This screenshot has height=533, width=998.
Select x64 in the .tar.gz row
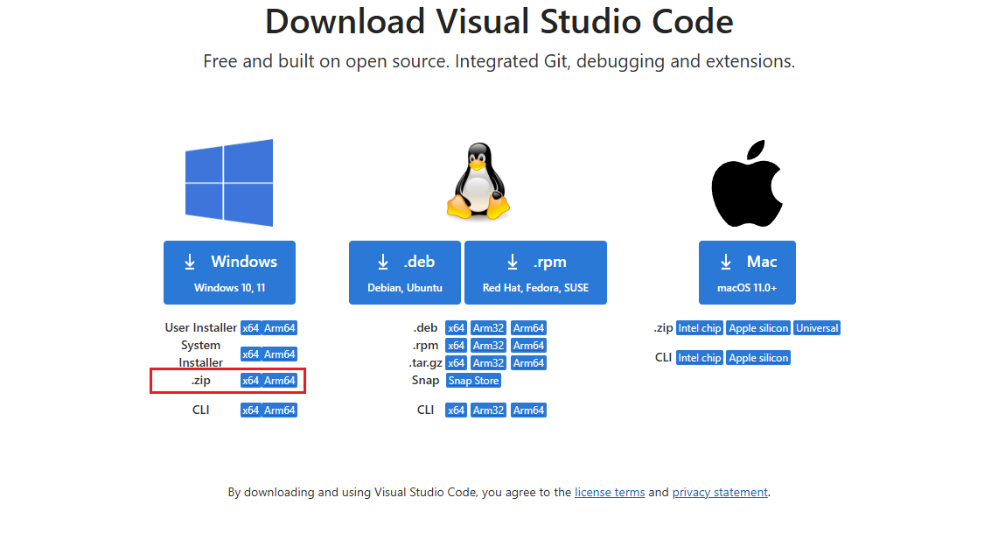(456, 363)
